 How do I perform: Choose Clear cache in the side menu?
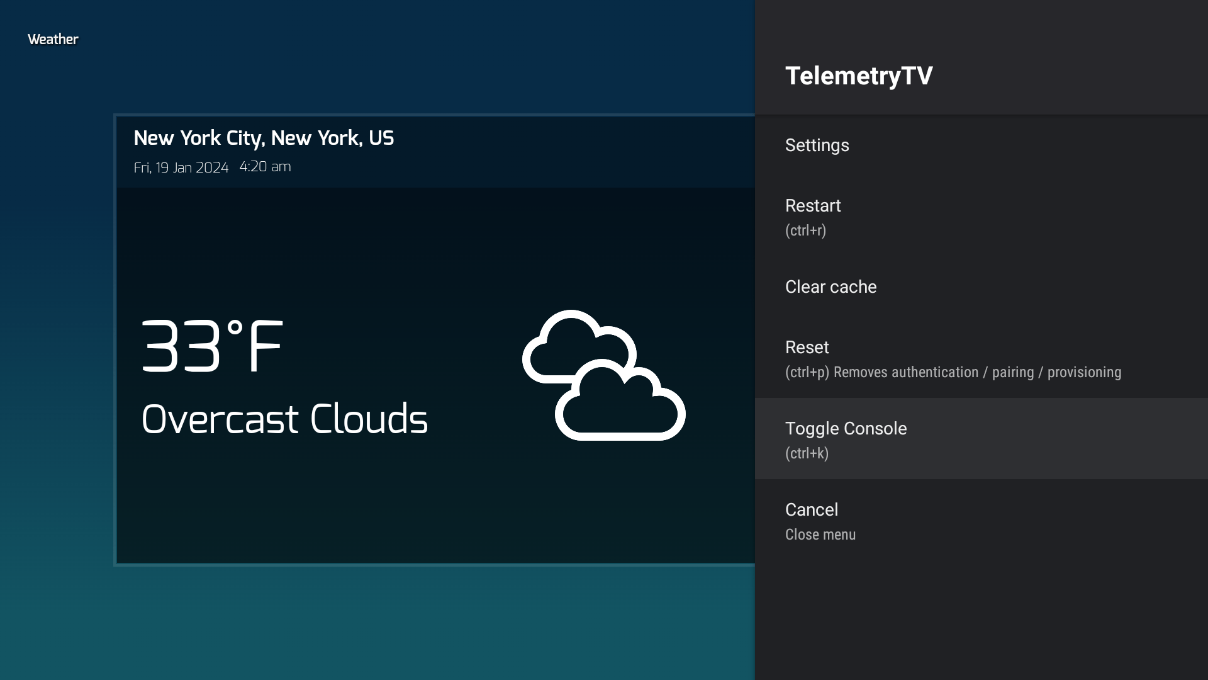(830, 287)
